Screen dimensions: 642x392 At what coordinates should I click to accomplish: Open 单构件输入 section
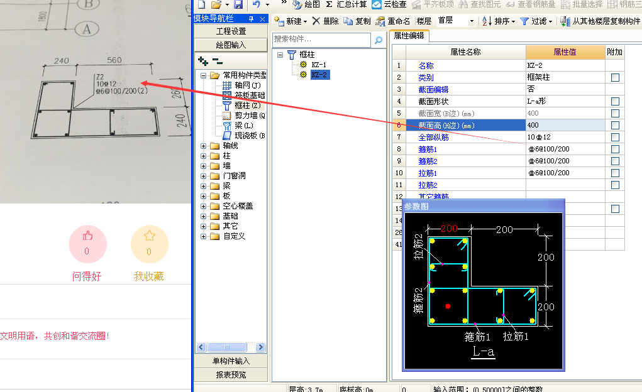pos(231,361)
